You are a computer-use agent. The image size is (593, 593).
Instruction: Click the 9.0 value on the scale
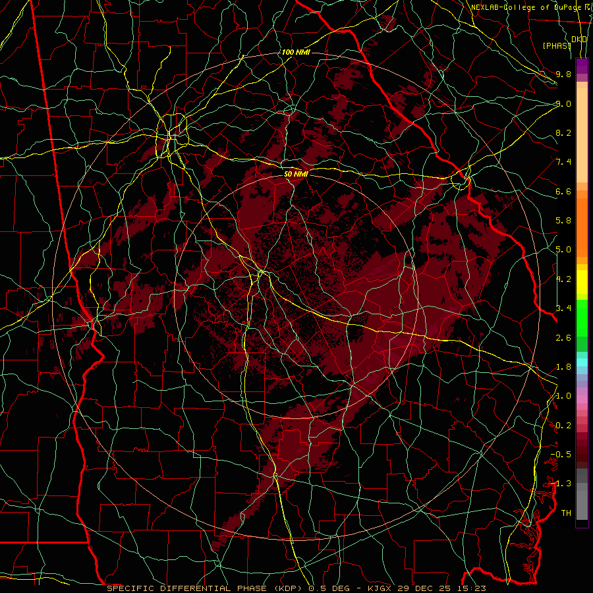pyautogui.click(x=563, y=103)
